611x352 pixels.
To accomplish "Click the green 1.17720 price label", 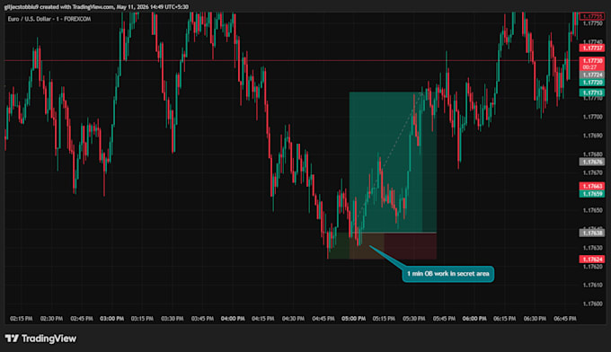I will 592,83.
